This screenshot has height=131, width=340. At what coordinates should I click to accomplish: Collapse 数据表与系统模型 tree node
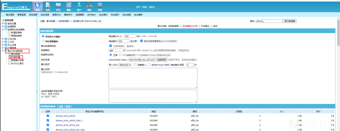pos(3,30)
